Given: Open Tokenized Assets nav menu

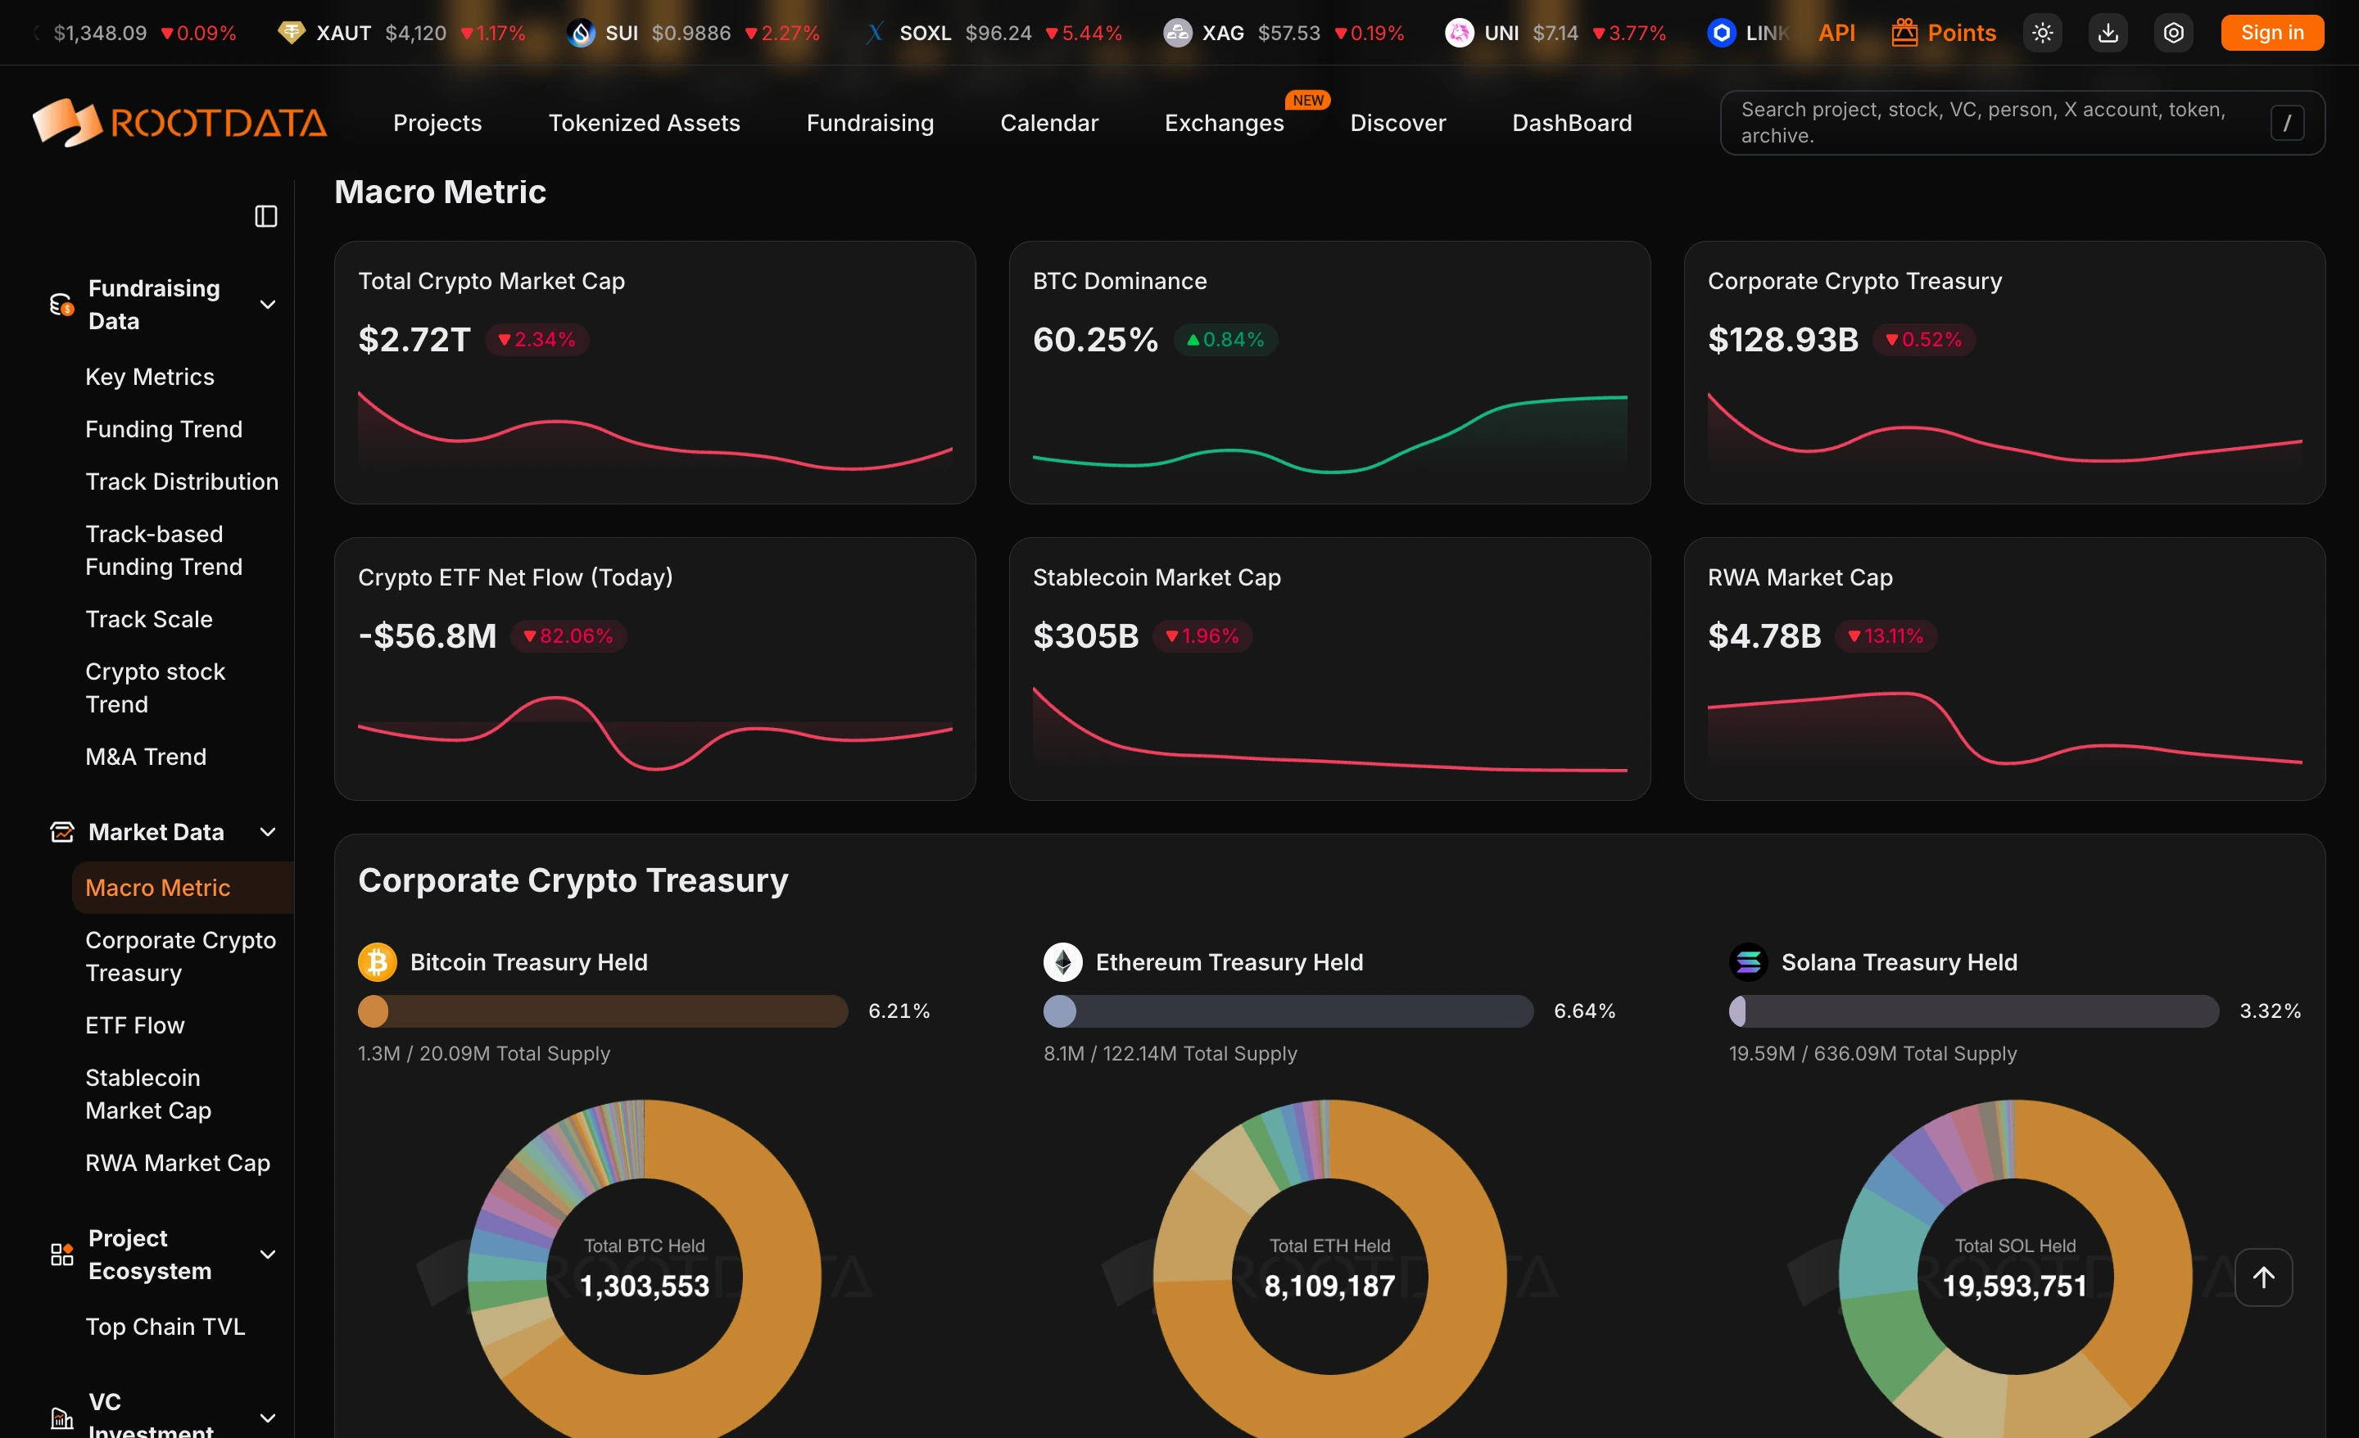Looking at the screenshot, I should pos(645,123).
